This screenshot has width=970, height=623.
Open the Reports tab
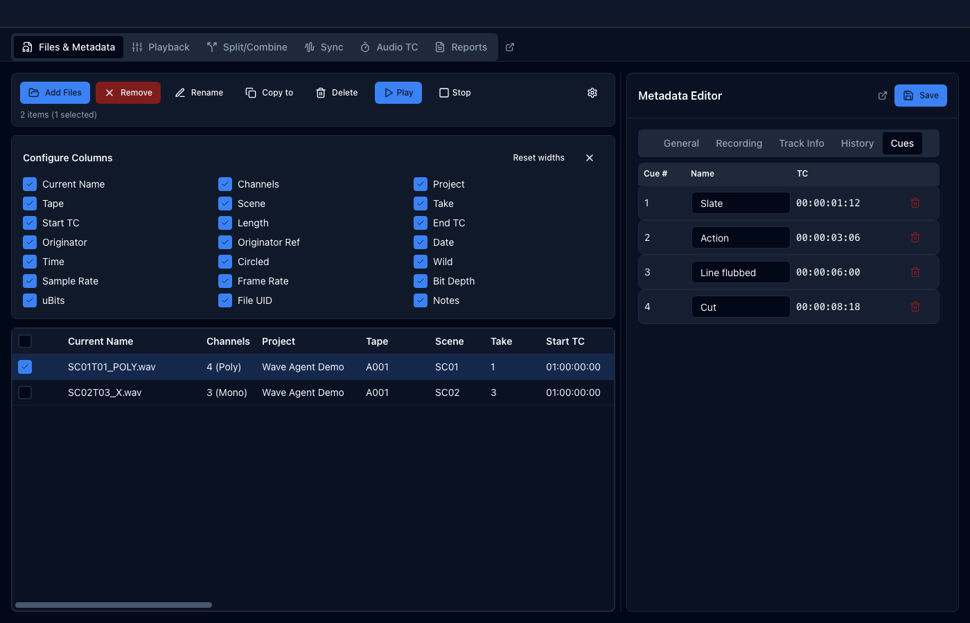[461, 47]
